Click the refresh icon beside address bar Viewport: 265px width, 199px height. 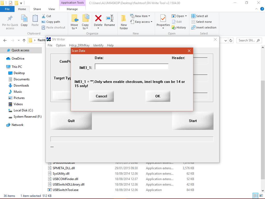231,40
